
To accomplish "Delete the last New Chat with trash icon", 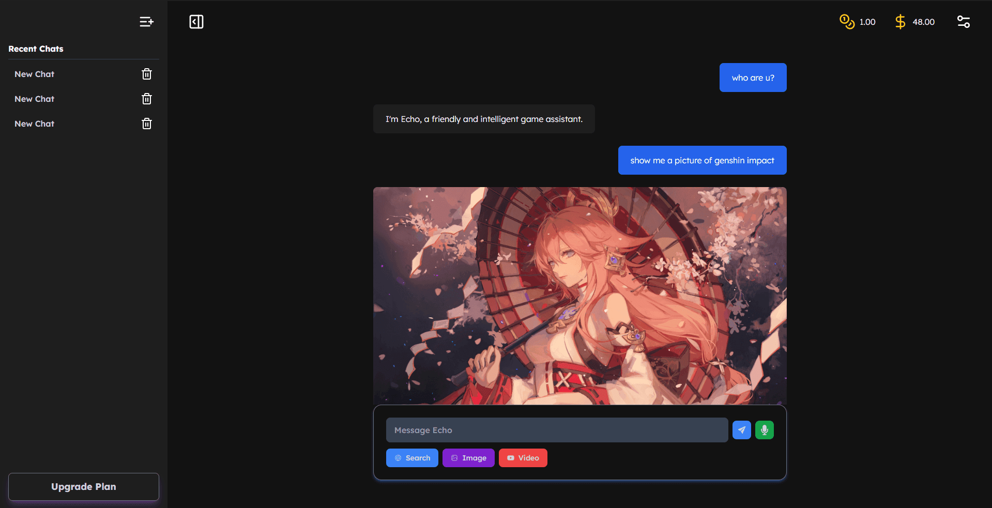I will [x=146, y=124].
